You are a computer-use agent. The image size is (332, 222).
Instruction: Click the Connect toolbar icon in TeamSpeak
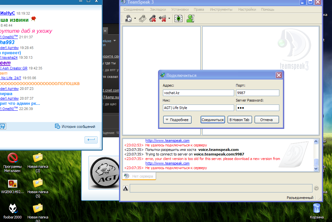click(x=128, y=18)
